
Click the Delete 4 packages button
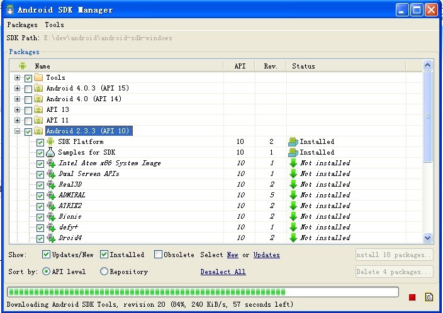point(395,272)
